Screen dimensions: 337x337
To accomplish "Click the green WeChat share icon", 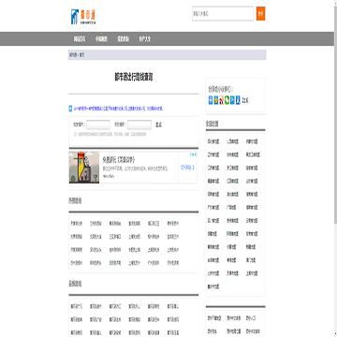I will pos(227,100).
